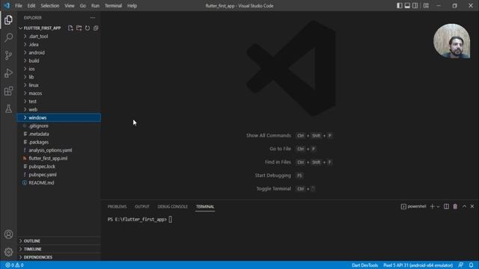Expand the build folder
Screen dimensions: 479x269
(x=58, y=61)
